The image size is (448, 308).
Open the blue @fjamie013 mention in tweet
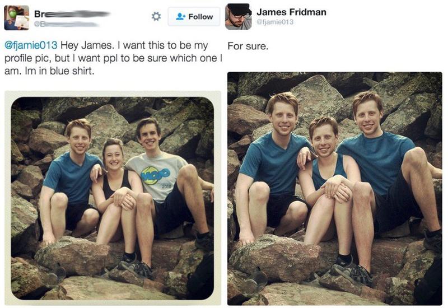pos(31,45)
